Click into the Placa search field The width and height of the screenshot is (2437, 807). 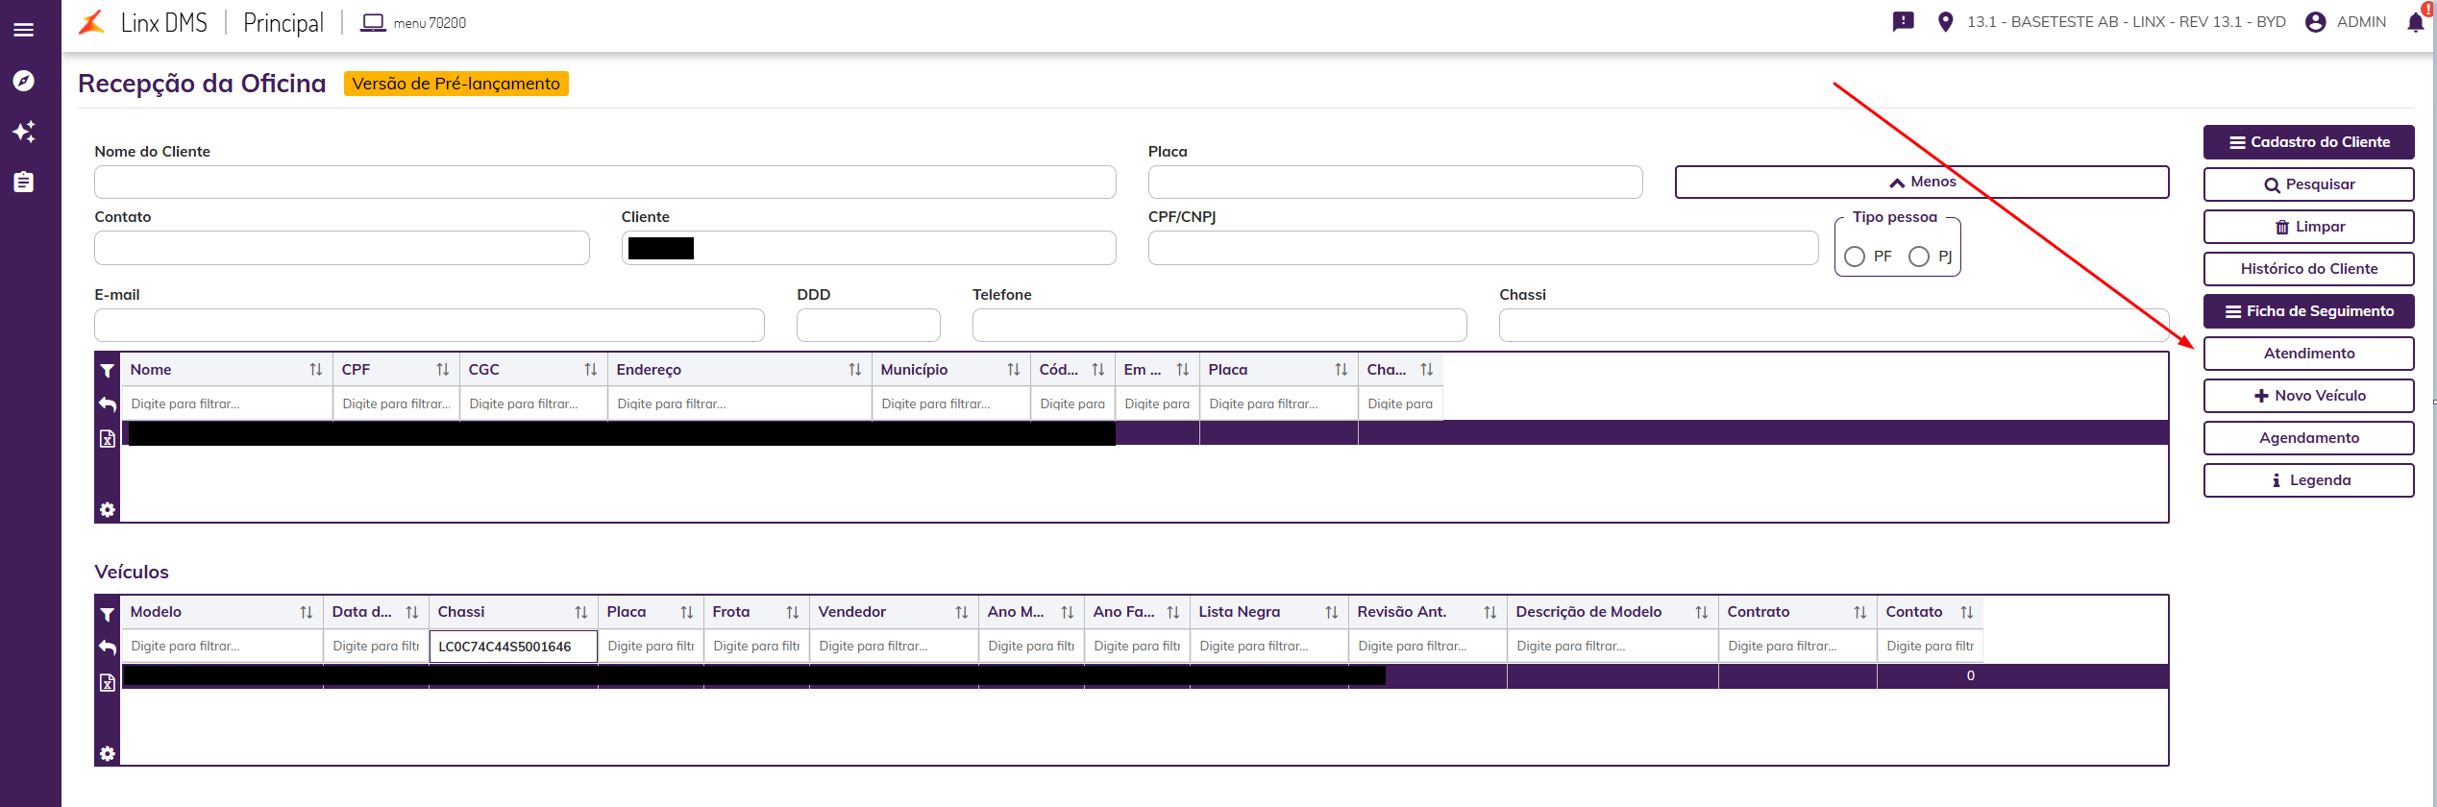(x=1395, y=183)
